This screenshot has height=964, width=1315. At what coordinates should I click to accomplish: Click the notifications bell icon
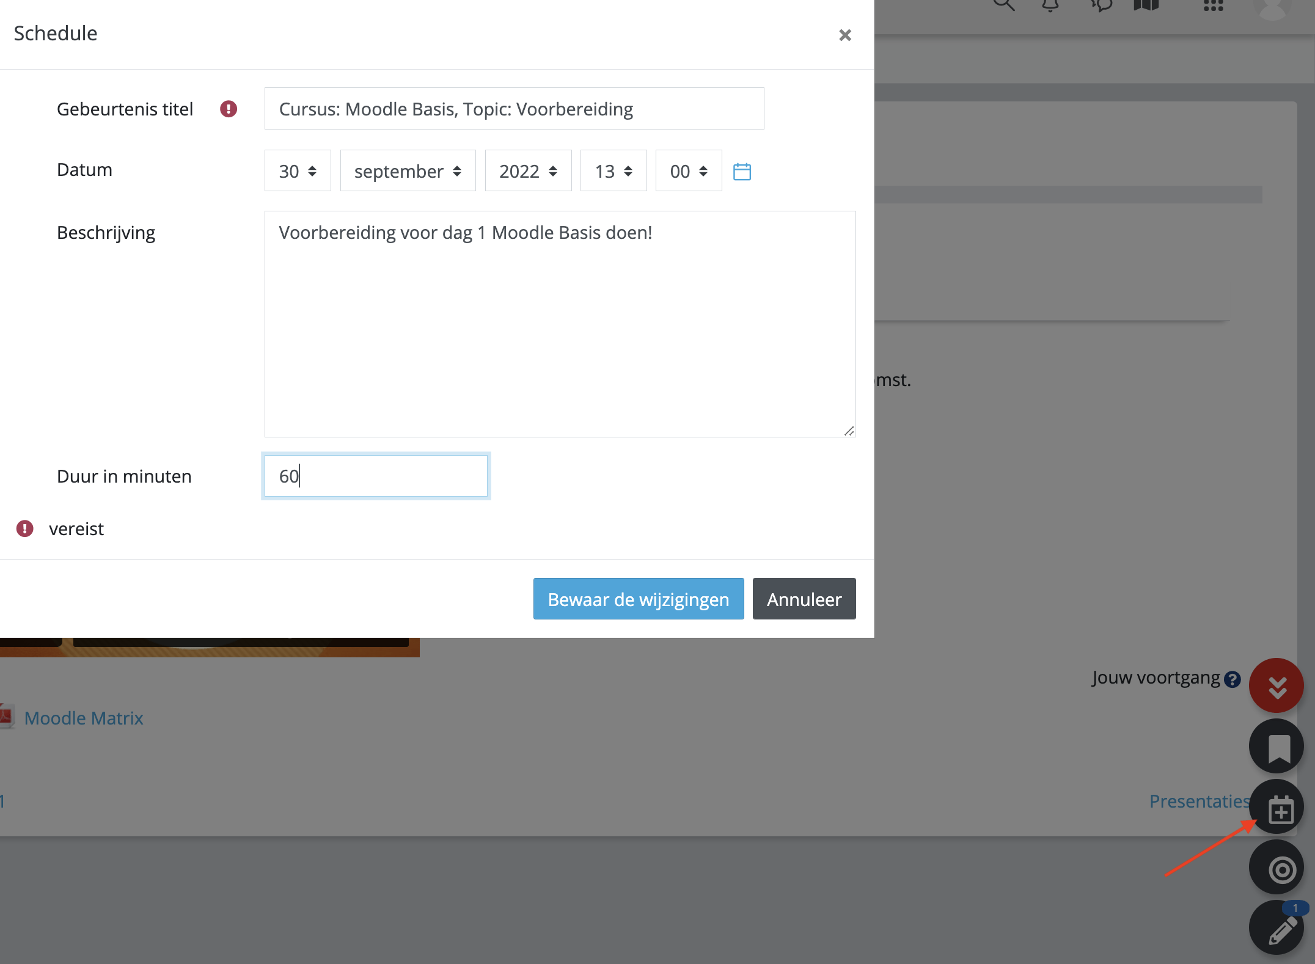(1050, 5)
